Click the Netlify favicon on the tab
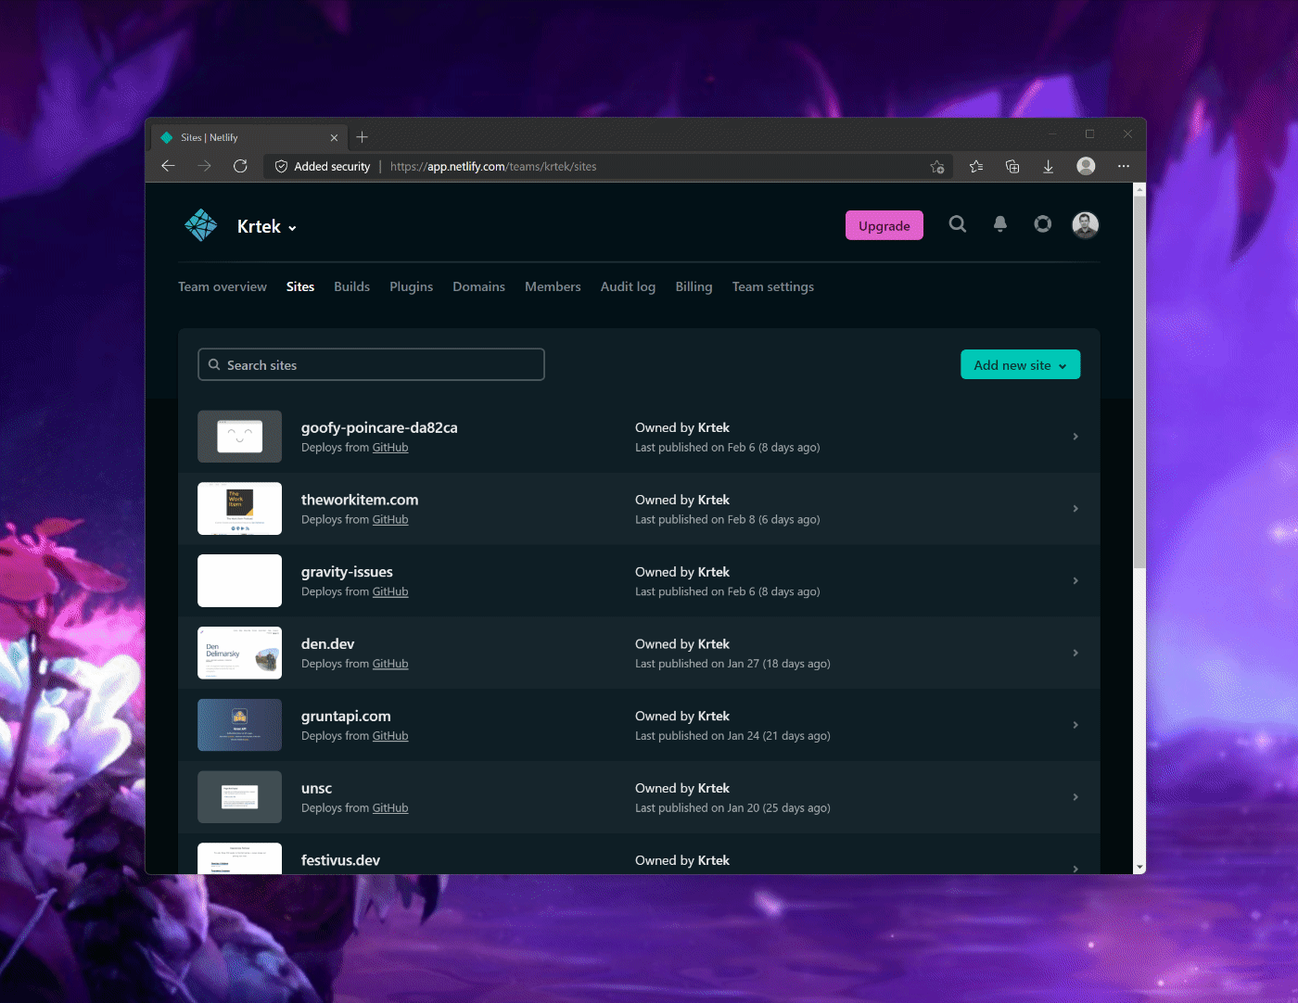Viewport: 1298px width, 1003px height. (167, 137)
